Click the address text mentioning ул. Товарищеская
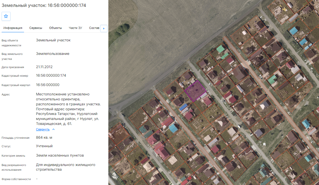Image resolution: width=319 pixels, height=185 pixels. (x=68, y=109)
